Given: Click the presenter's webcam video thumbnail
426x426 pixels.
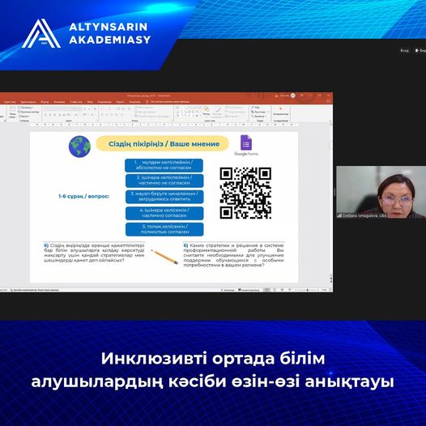Looking at the screenshot, I should pyautogui.click(x=381, y=192).
